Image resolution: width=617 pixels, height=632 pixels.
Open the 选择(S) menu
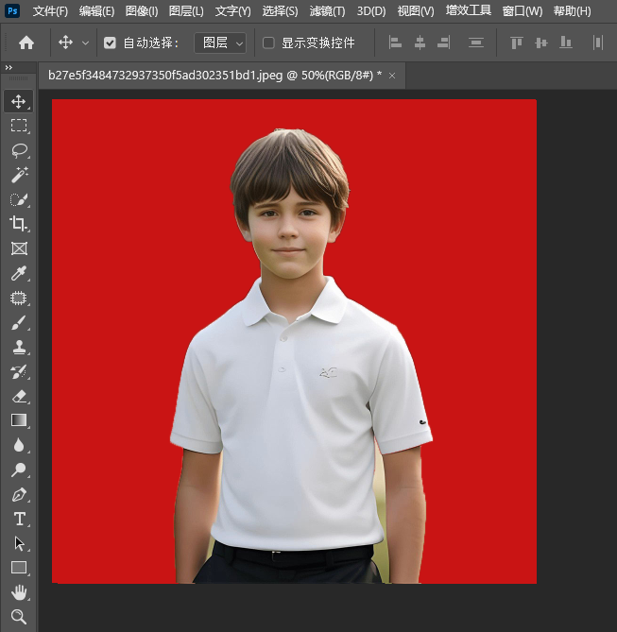point(280,11)
